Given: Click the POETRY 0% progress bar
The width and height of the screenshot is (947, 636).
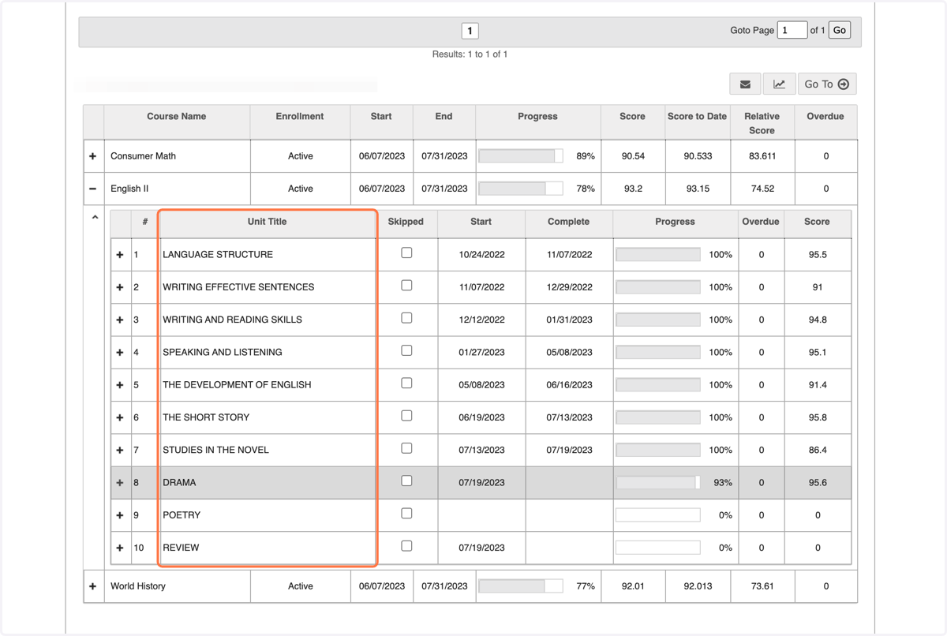Looking at the screenshot, I should click(658, 515).
